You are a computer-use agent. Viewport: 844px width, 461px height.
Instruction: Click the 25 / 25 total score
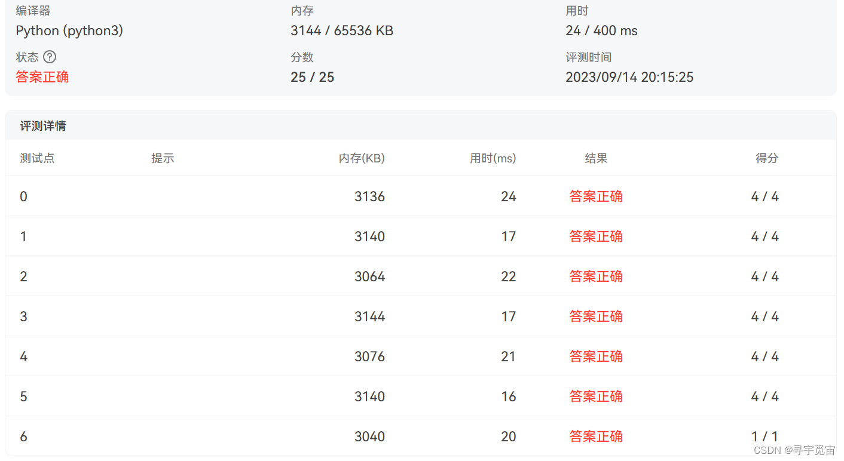tap(313, 77)
